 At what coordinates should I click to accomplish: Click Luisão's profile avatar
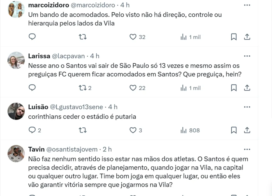(x=16, y=111)
